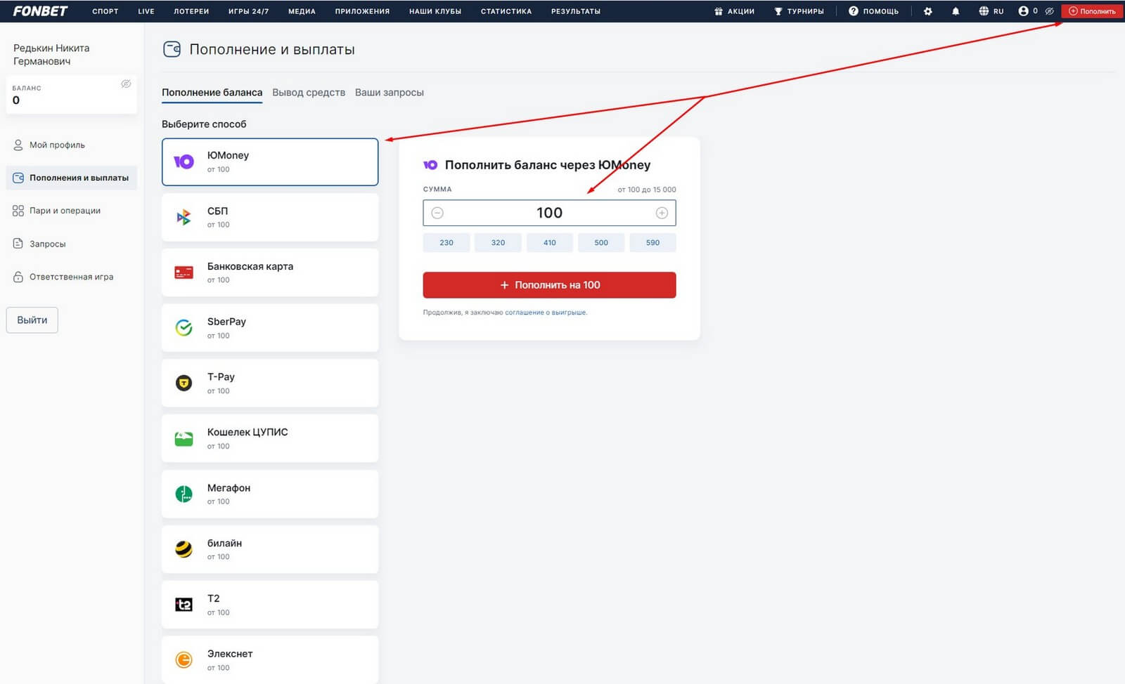Open Помощь help menu
The width and height of the screenshot is (1125, 684).
point(873,11)
